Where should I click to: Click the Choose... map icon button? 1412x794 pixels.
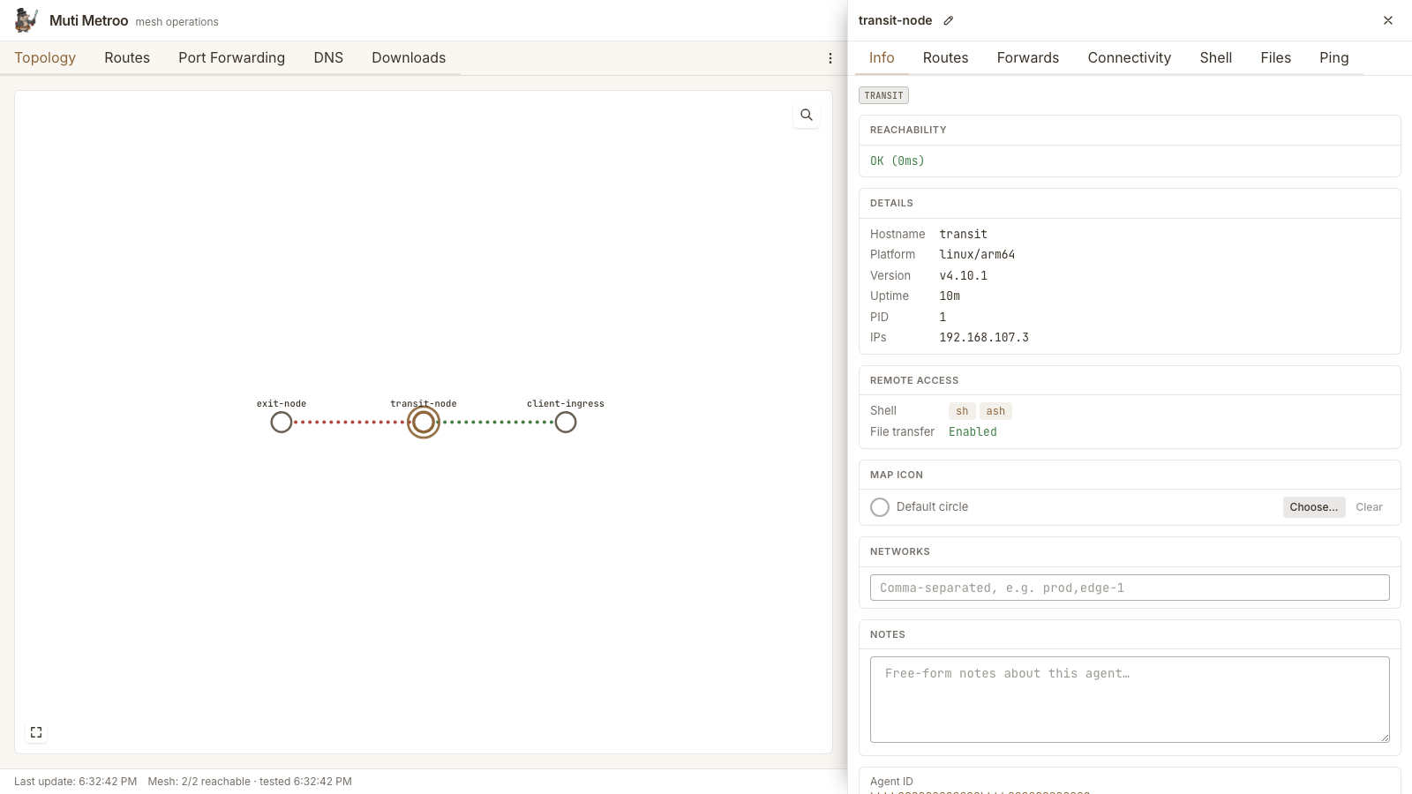pos(1314,507)
